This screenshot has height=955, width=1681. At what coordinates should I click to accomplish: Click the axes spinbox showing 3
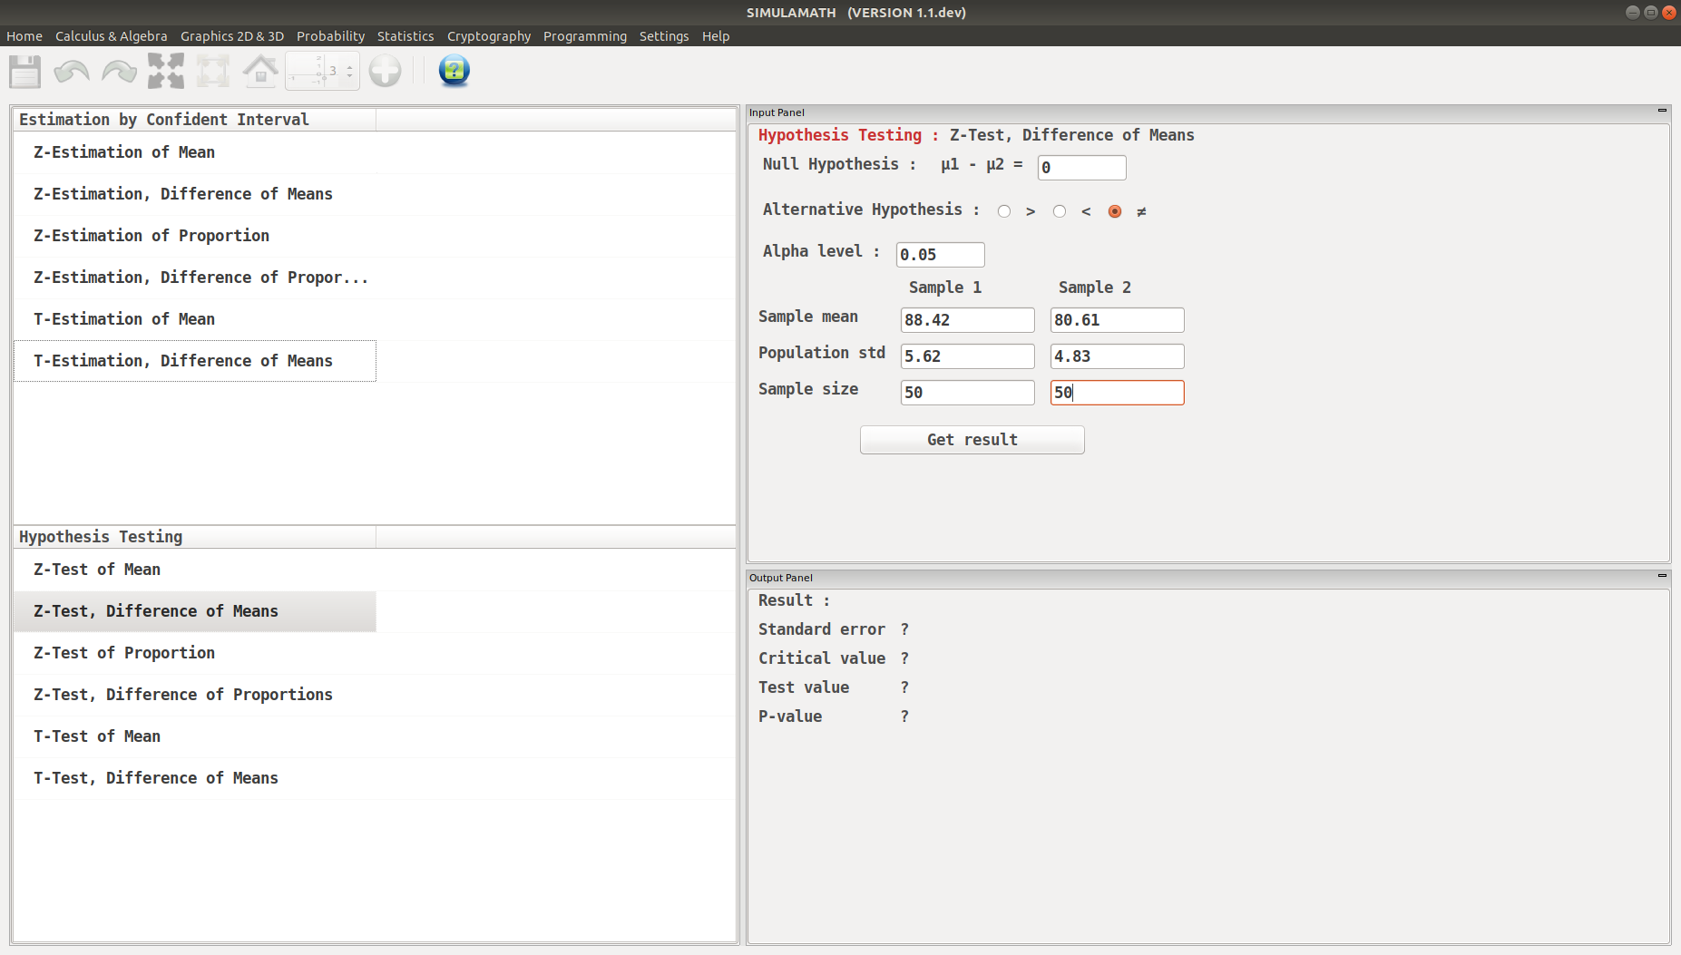click(322, 71)
